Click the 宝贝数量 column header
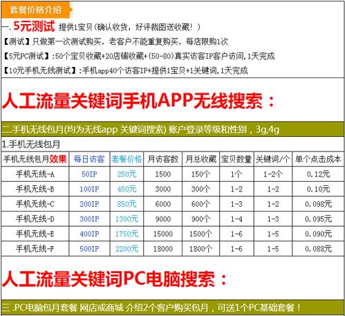This screenshot has width=345, height=316. click(x=236, y=159)
